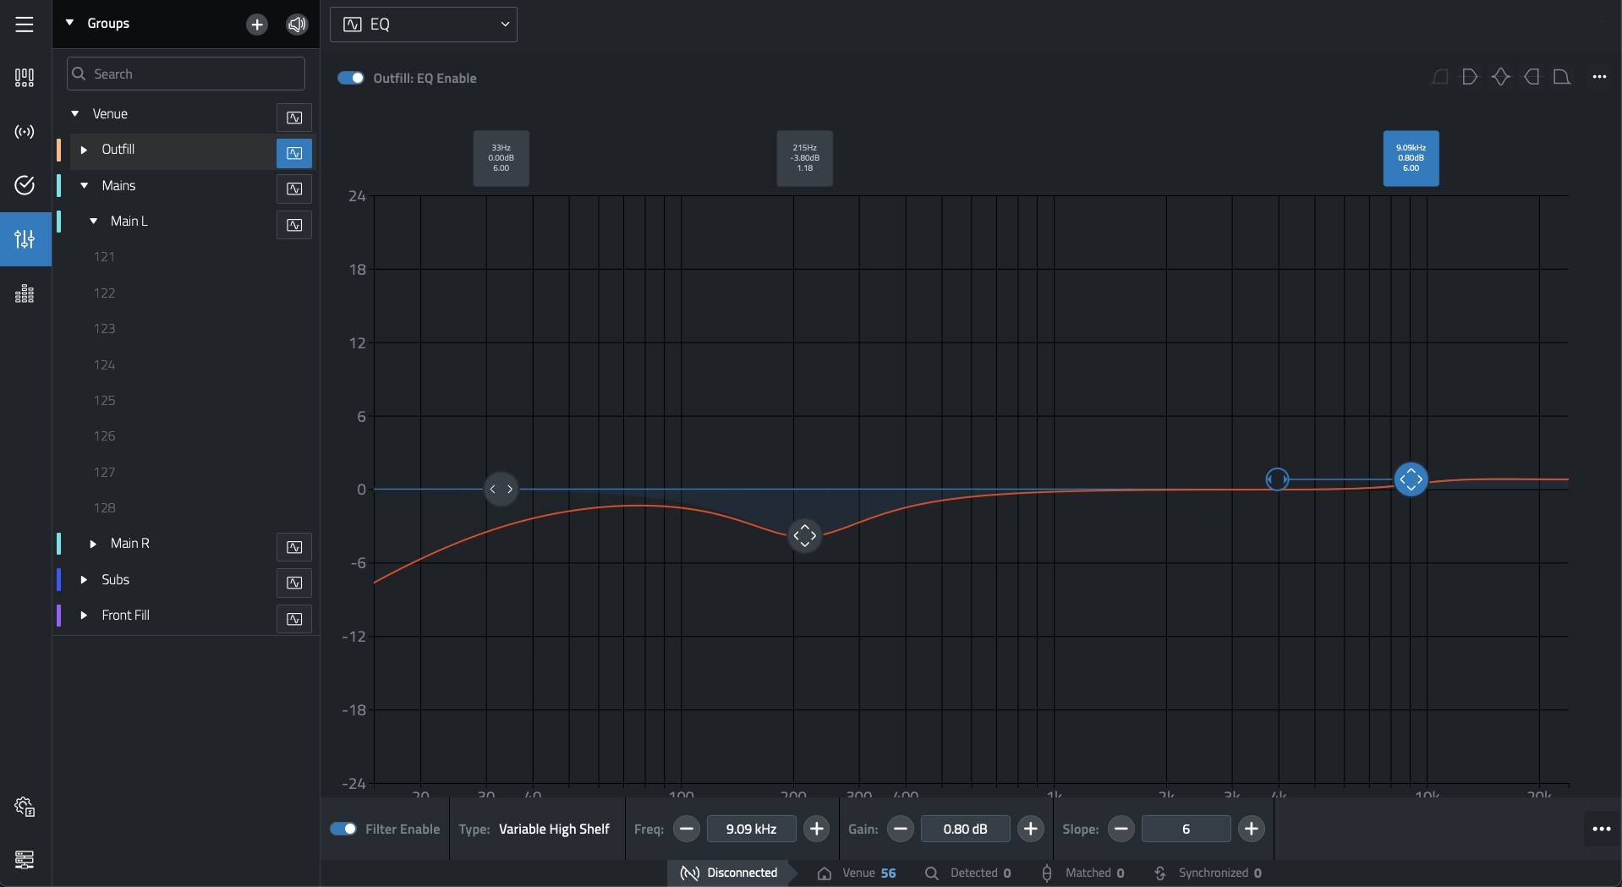Click the speaker mute icon beside Groups
The height and width of the screenshot is (887, 1622).
tap(297, 25)
